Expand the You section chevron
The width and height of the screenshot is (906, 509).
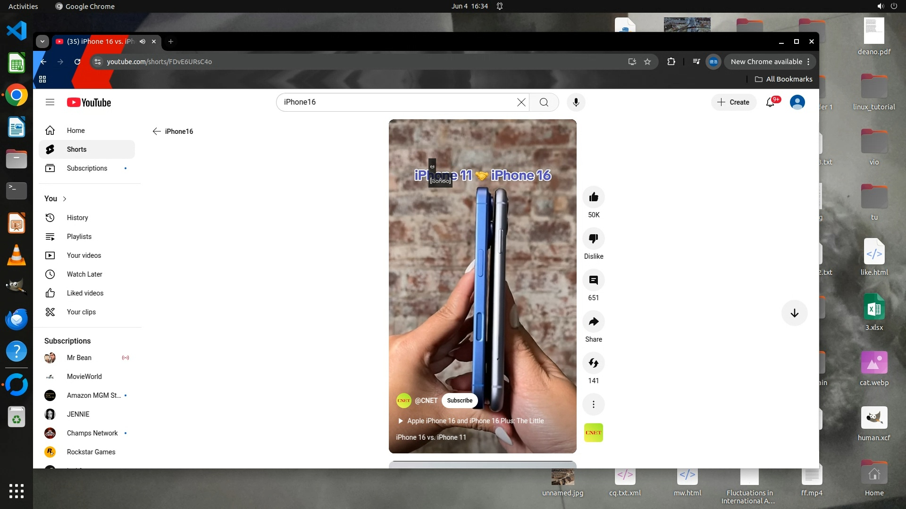[65, 199]
